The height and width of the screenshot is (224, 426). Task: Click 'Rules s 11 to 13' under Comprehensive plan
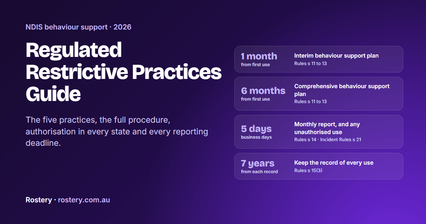310,102
